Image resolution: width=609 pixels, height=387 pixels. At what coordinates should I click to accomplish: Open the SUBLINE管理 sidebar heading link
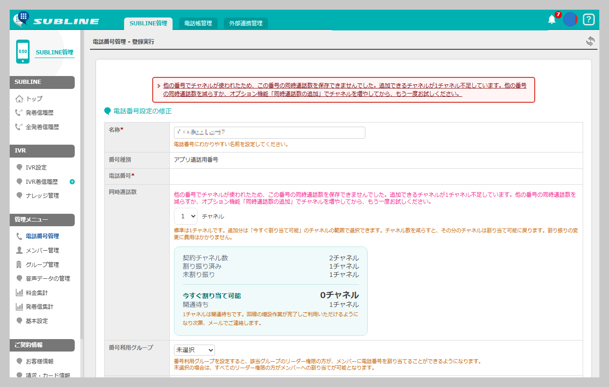coord(54,52)
